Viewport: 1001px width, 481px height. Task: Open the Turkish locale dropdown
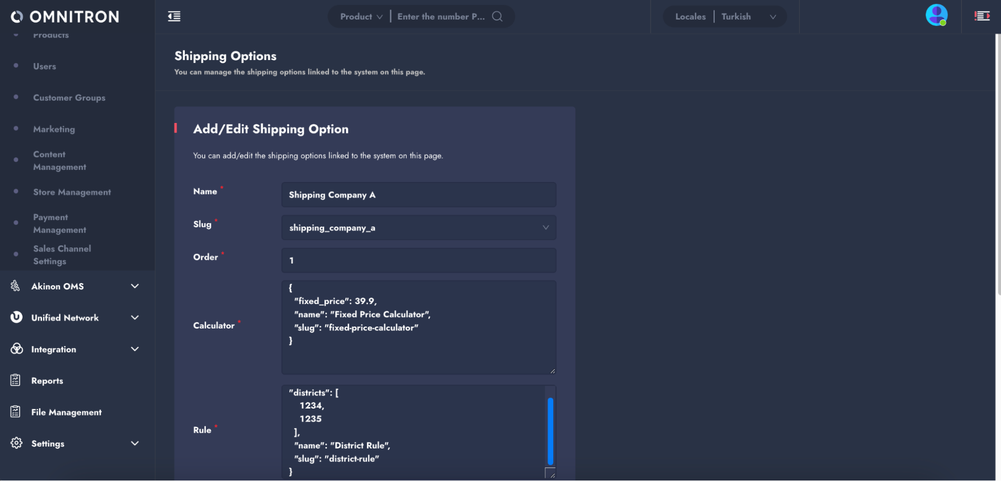click(748, 16)
